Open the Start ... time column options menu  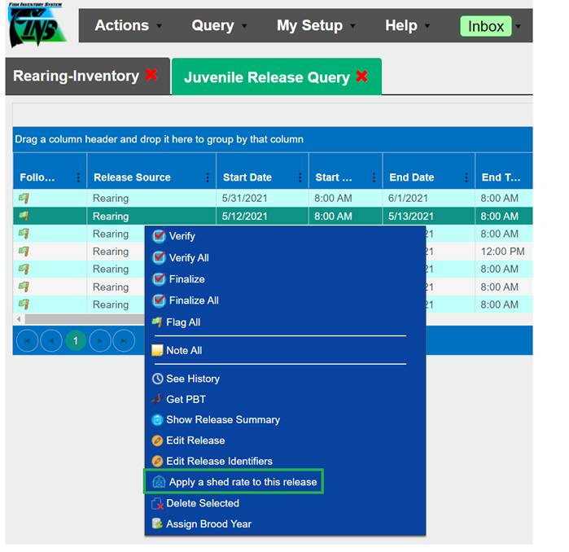click(x=374, y=177)
